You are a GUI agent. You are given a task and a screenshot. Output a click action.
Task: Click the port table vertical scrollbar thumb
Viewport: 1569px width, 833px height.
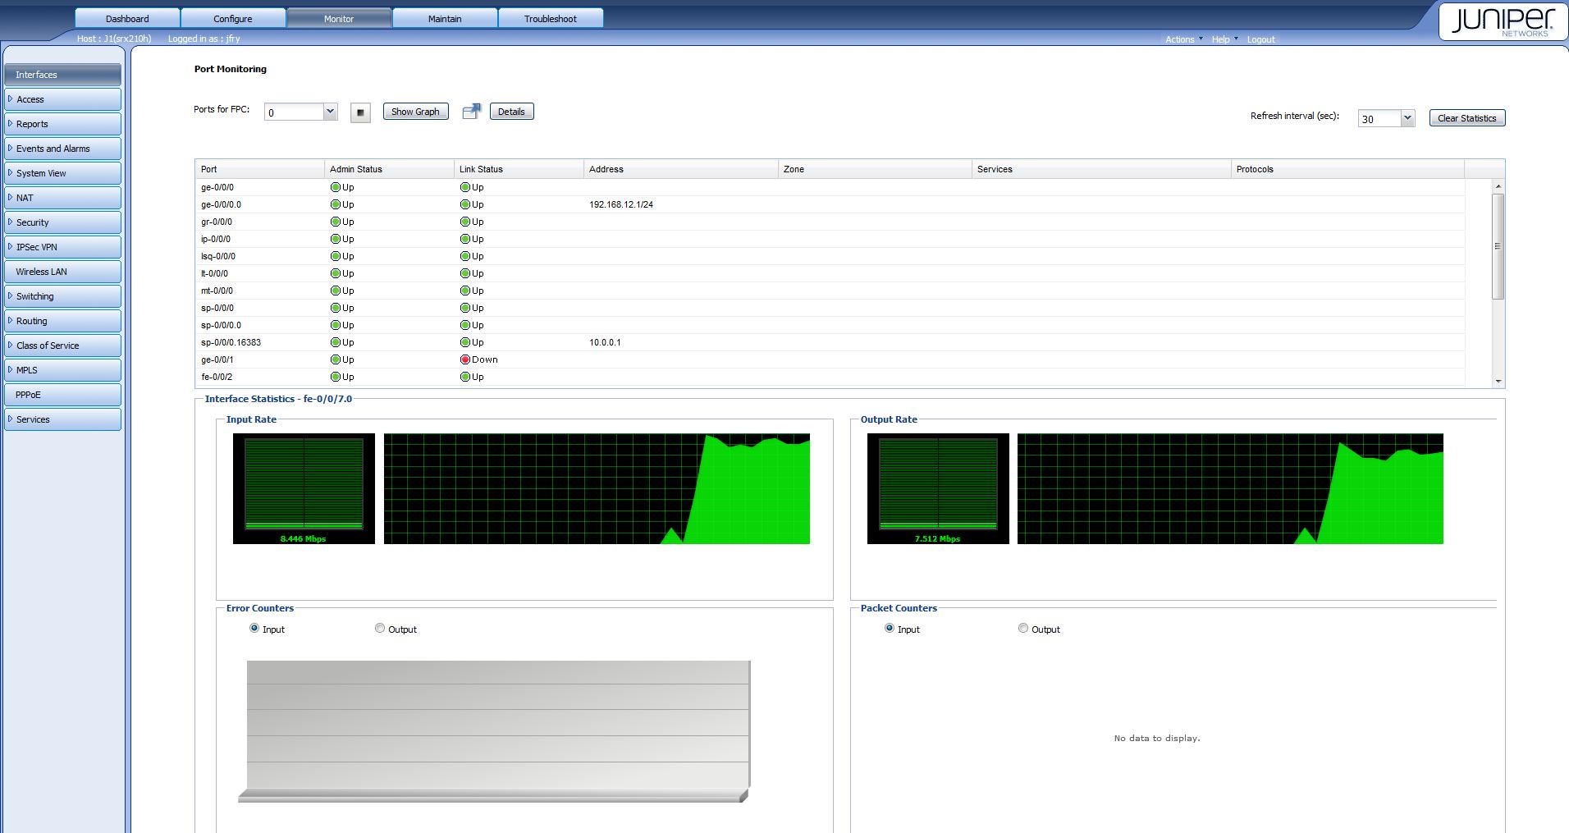[1498, 246]
